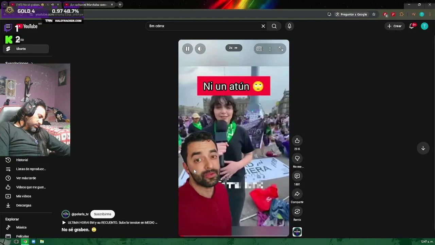Open Task View on the taskbar
The image size is (435, 245).
pyautogui.click(x=16, y=242)
